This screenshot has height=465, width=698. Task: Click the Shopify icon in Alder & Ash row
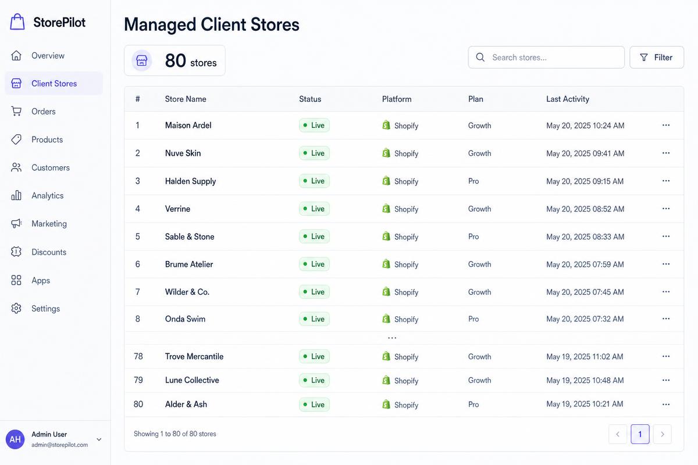[386, 404]
